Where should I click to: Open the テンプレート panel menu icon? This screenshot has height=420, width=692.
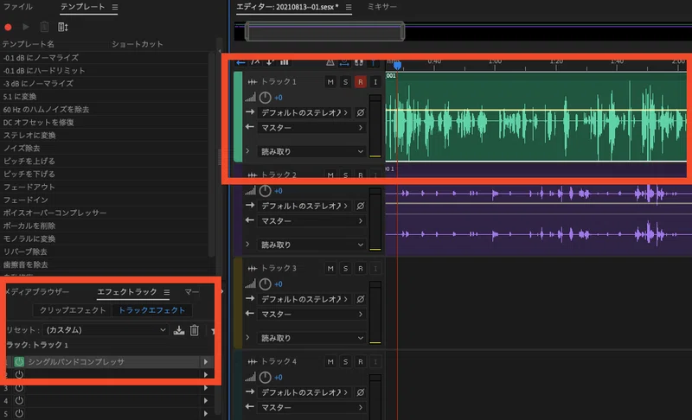(x=115, y=7)
